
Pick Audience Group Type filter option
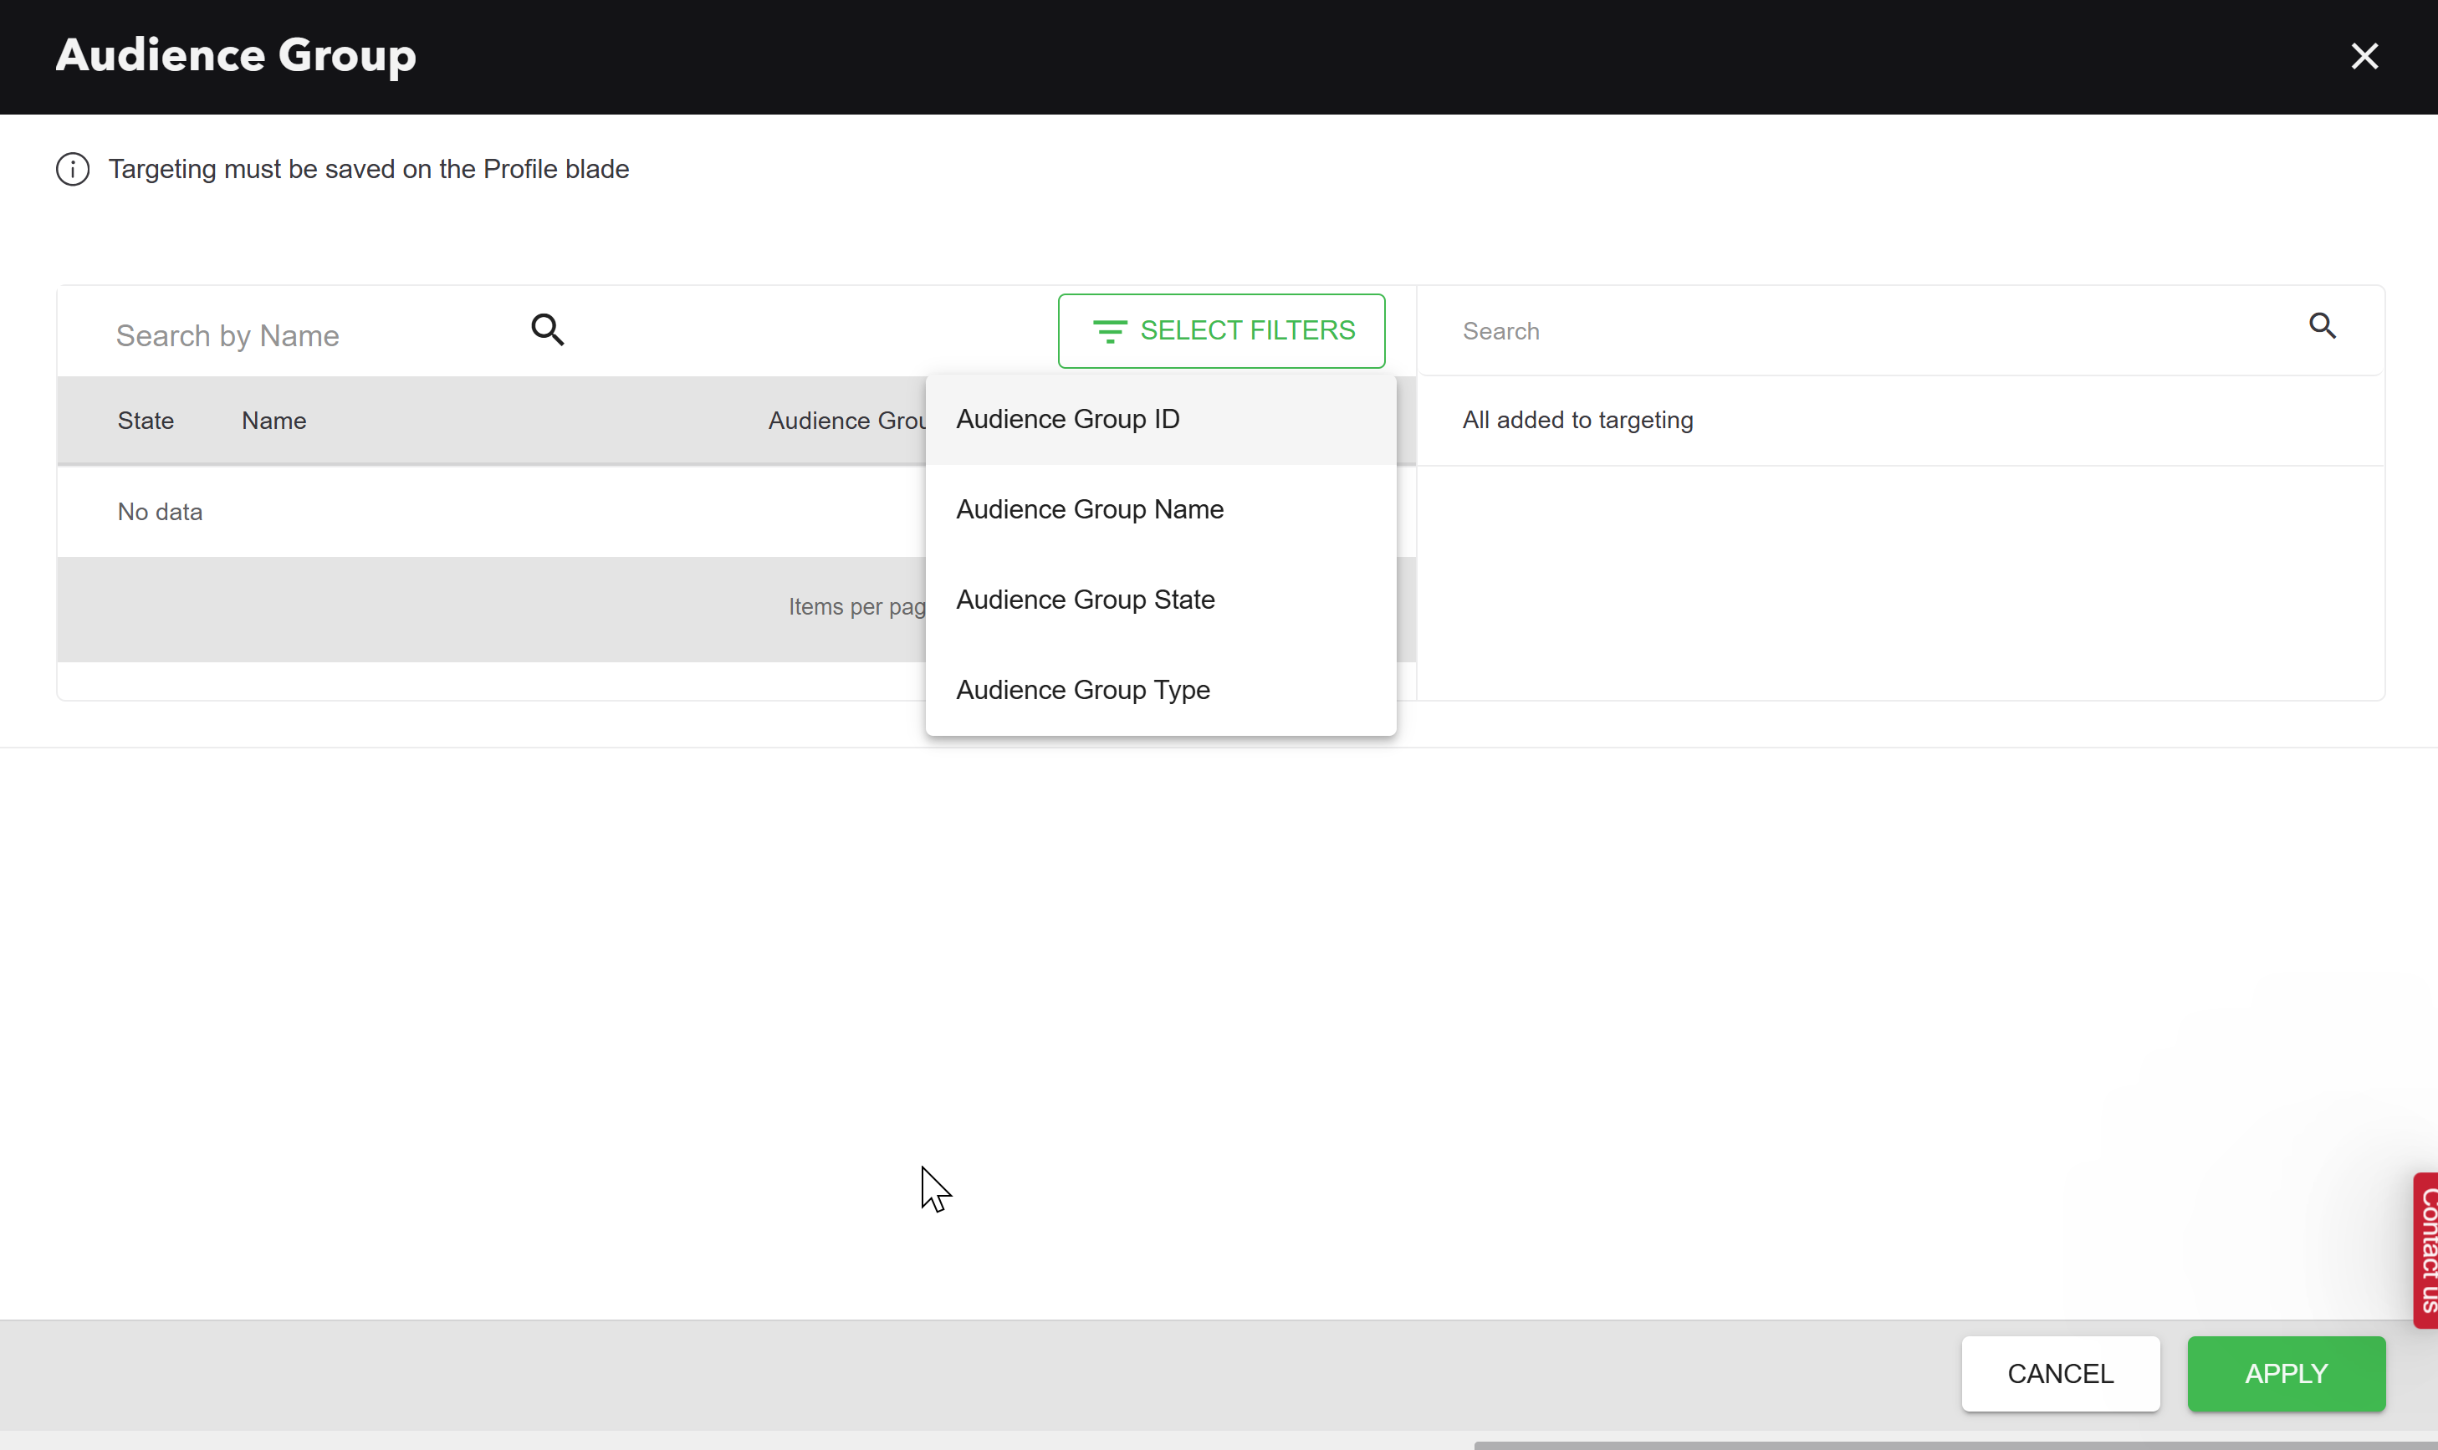[x=1081, y=690]
